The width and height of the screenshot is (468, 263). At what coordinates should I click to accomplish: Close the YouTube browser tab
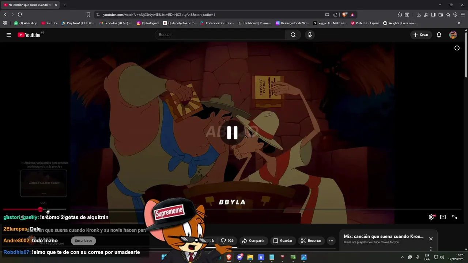[56, 5]
